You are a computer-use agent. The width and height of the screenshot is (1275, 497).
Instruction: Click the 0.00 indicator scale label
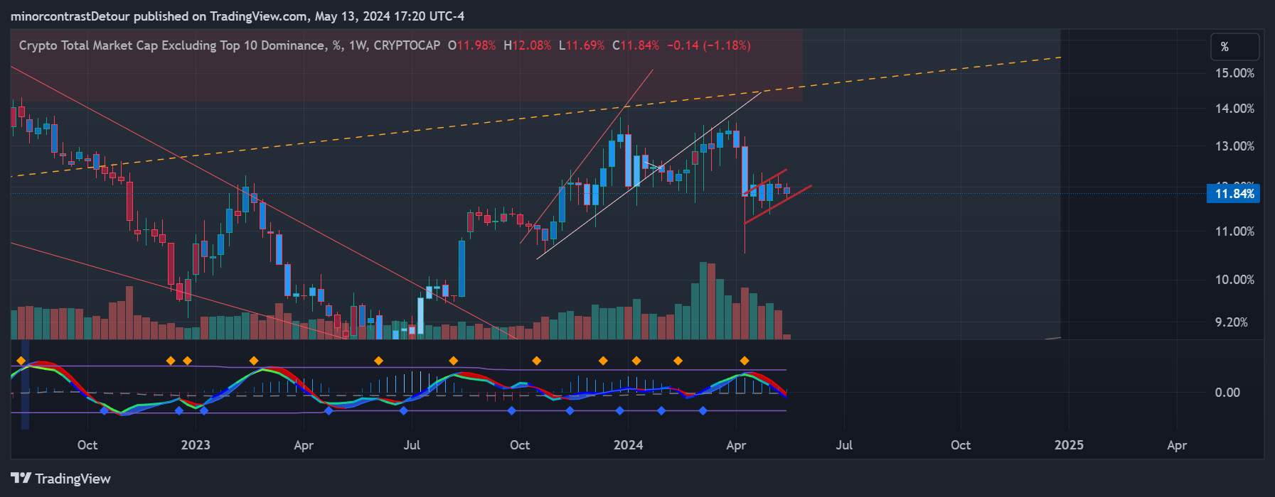[x=1227, y=393]
